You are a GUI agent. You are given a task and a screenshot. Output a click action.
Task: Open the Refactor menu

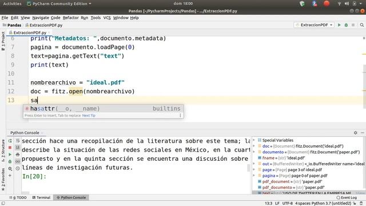(71, 18)
